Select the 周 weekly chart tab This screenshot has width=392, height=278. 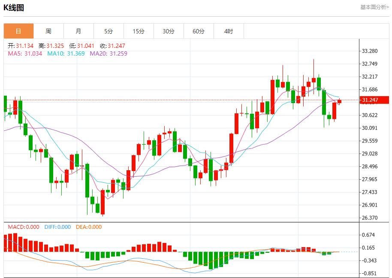(48, 31)
